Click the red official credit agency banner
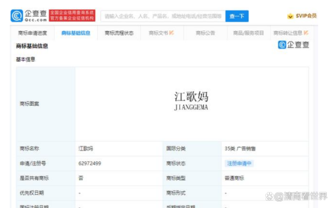334x208 pixels. 72,16
